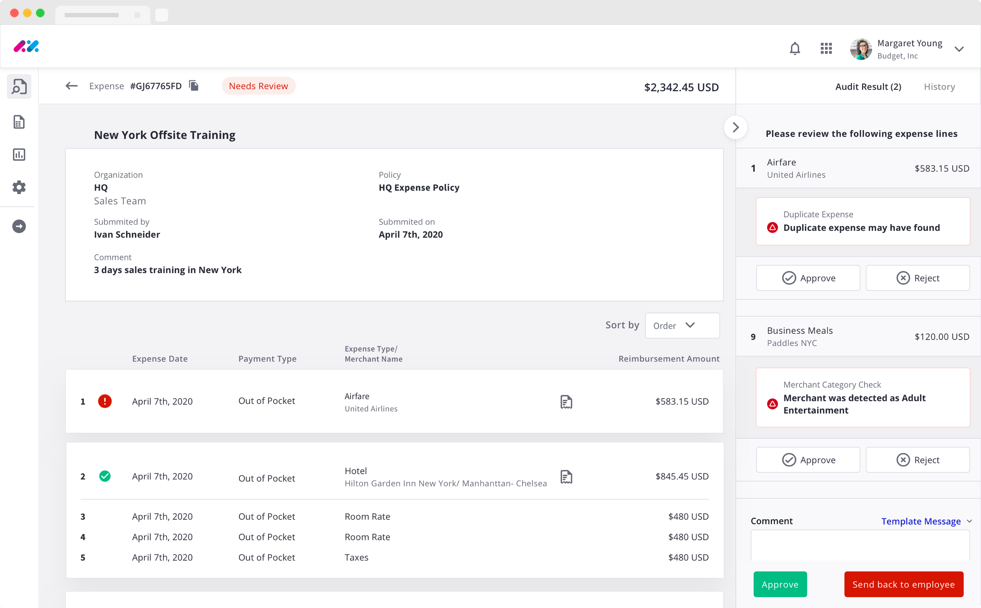
Task: View receipt for Hilton Garden Inn hotel
Action: (x=566, y=476)
